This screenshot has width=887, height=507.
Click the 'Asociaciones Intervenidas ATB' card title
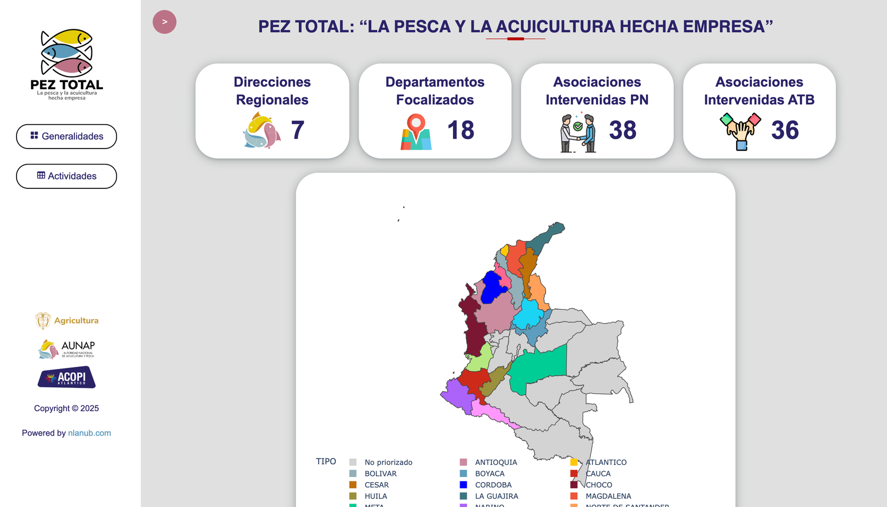click(759, 91)
